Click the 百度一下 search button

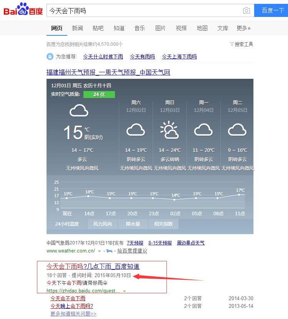pos(271,10)
